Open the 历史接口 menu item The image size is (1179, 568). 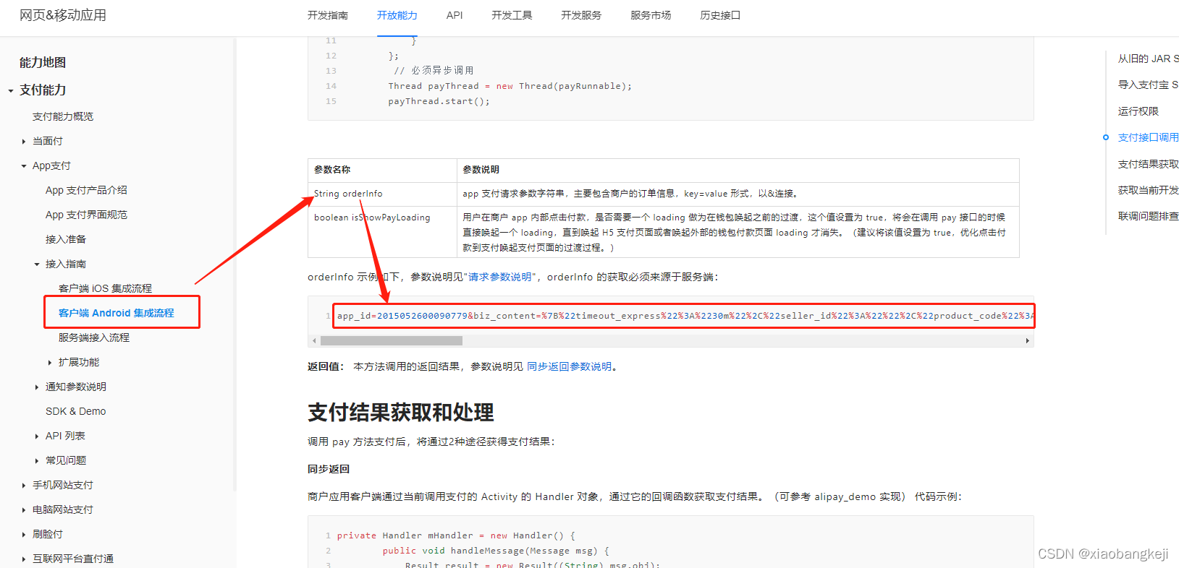pyautogui.click(x=720, y=15)
